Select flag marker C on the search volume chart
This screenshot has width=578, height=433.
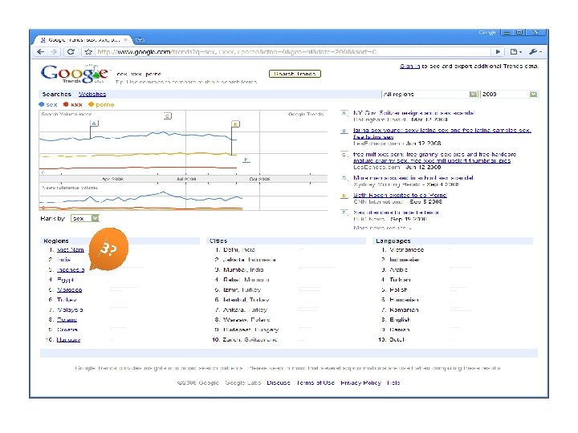167,116
